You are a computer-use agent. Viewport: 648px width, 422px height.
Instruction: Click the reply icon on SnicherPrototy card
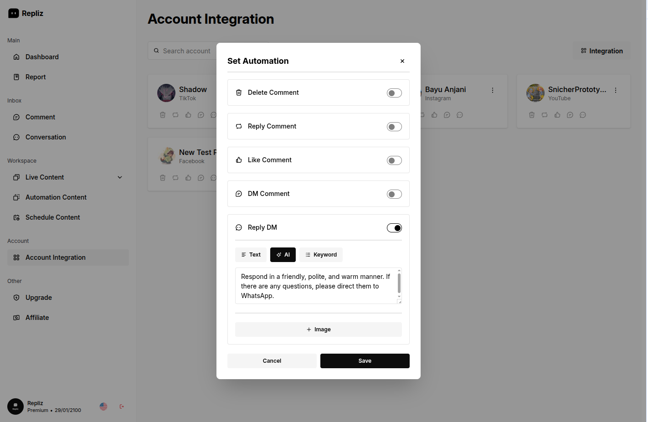point(545,115)
